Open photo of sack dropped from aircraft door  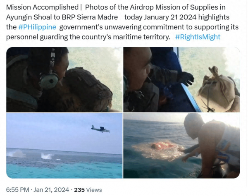point(181,79)
